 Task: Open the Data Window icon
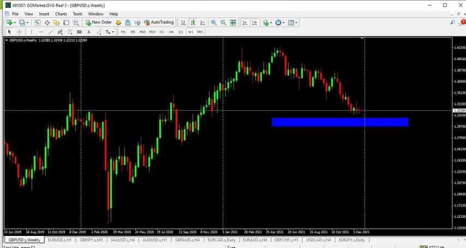coord(47,22)
